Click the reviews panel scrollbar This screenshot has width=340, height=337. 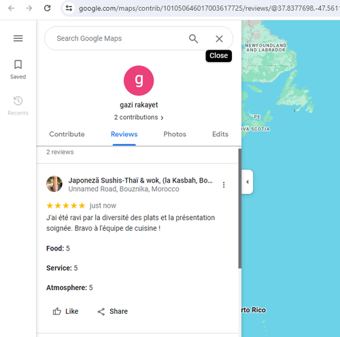click(x=240, y=208)
